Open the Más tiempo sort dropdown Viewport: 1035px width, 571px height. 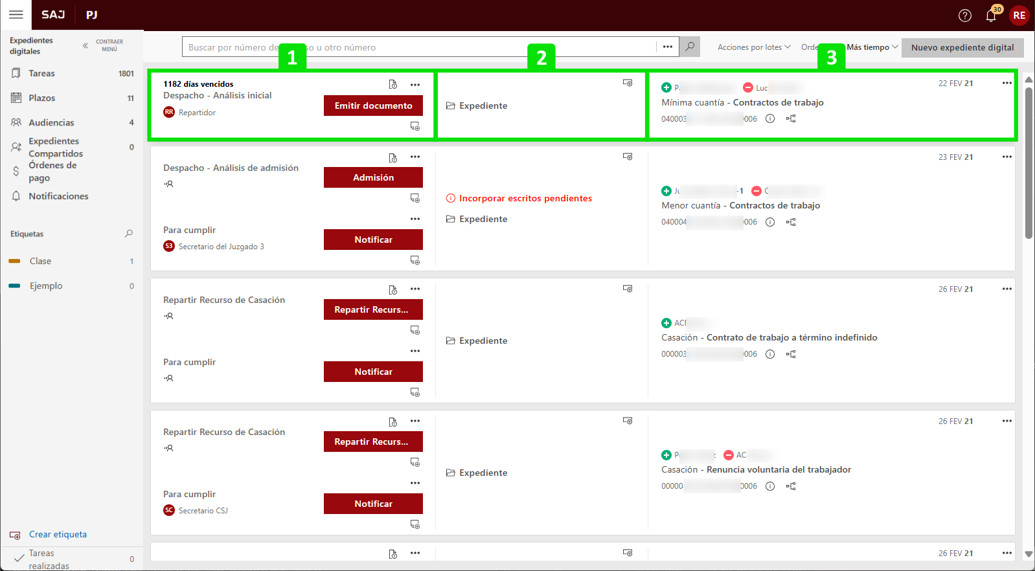pos(872,47)
